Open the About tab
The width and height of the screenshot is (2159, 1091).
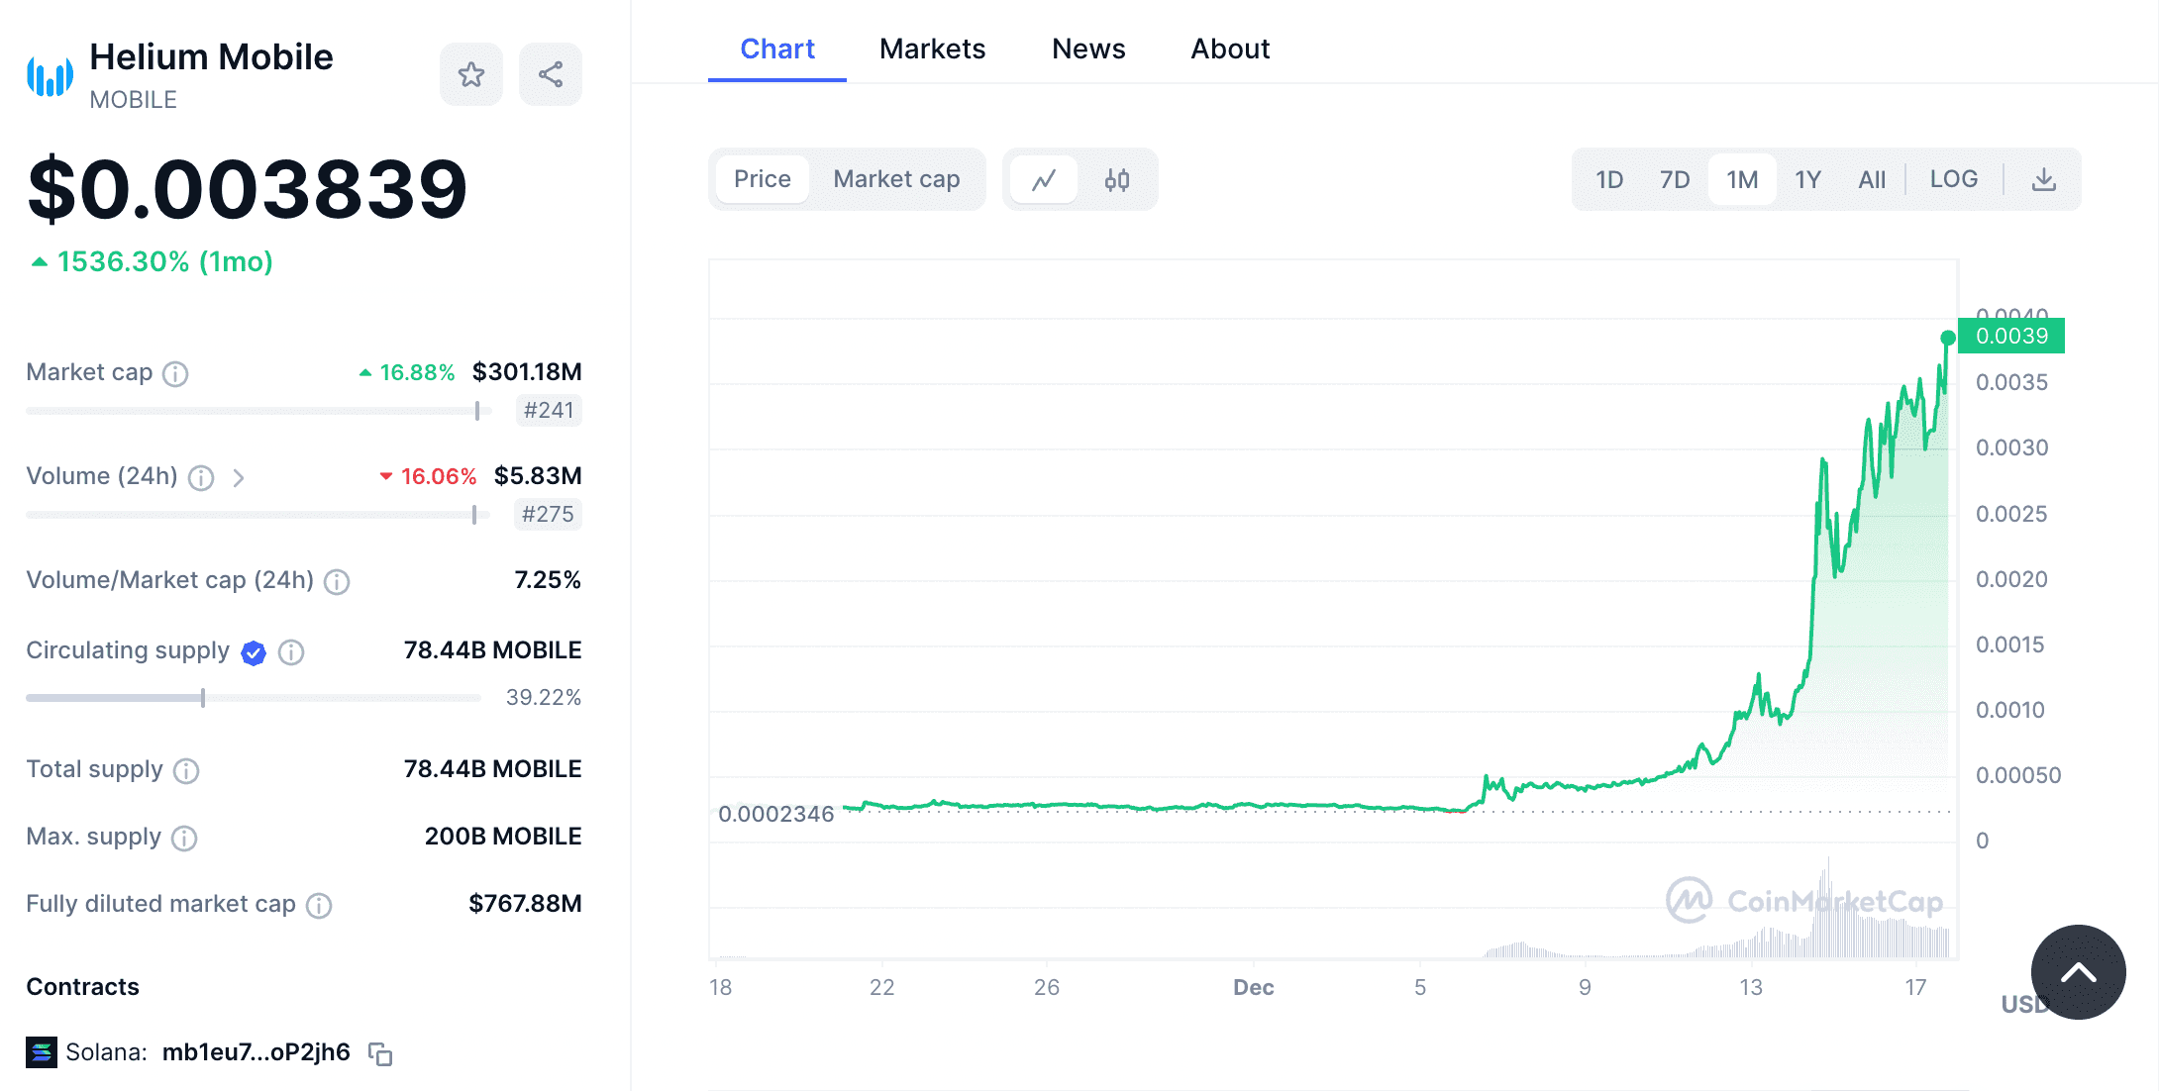(x=1230, y=49)
